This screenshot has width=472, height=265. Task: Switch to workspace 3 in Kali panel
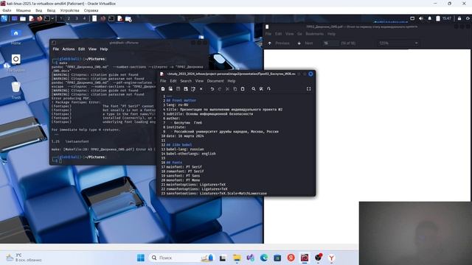tap(77, 18)
